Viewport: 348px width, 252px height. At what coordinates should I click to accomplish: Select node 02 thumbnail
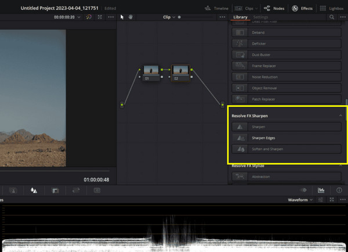[x=180, y=70]
